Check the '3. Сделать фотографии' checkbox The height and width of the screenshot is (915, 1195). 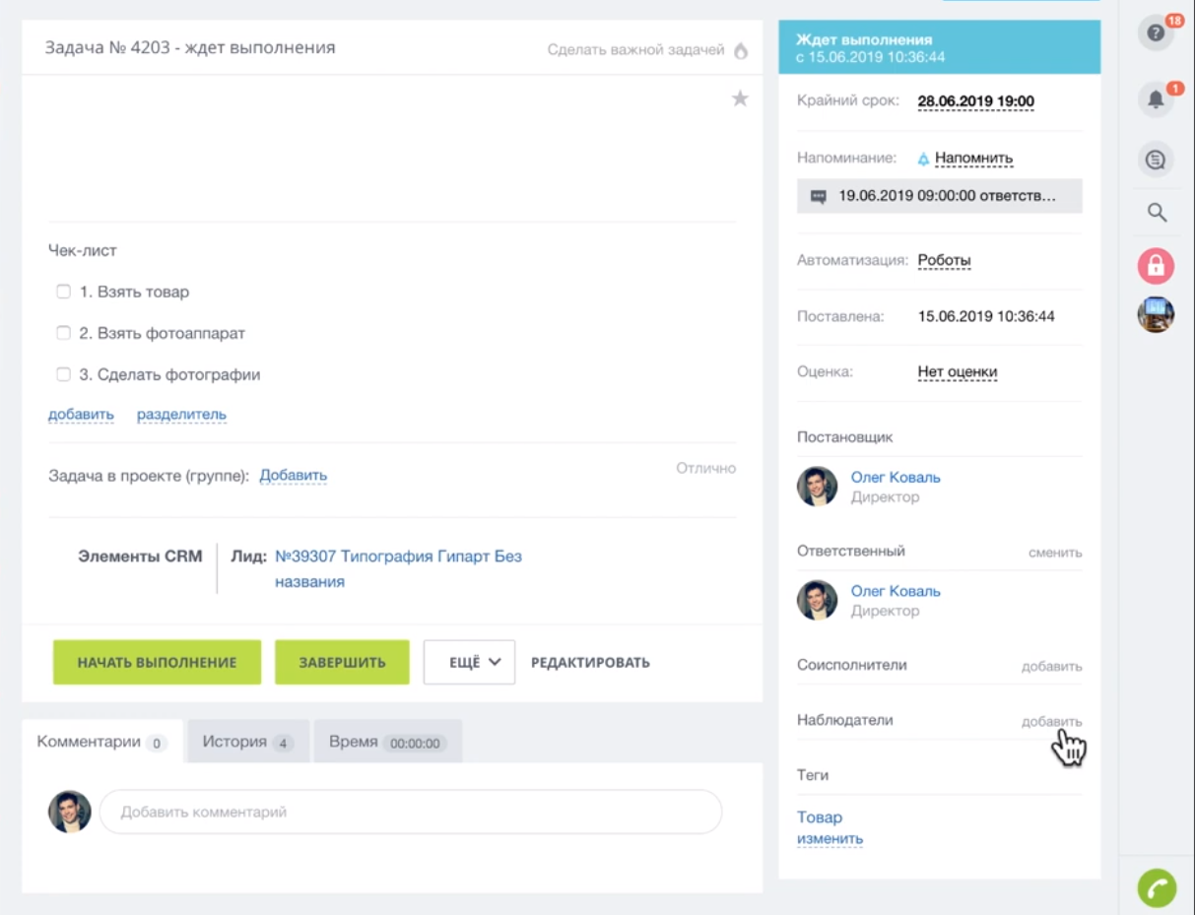(x=63, y=374)
